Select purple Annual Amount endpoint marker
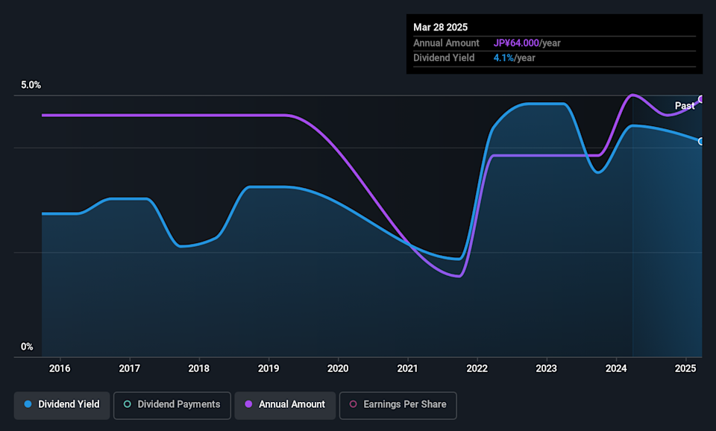This screenshot has width=716, height=431. click(x=701, y=99)
